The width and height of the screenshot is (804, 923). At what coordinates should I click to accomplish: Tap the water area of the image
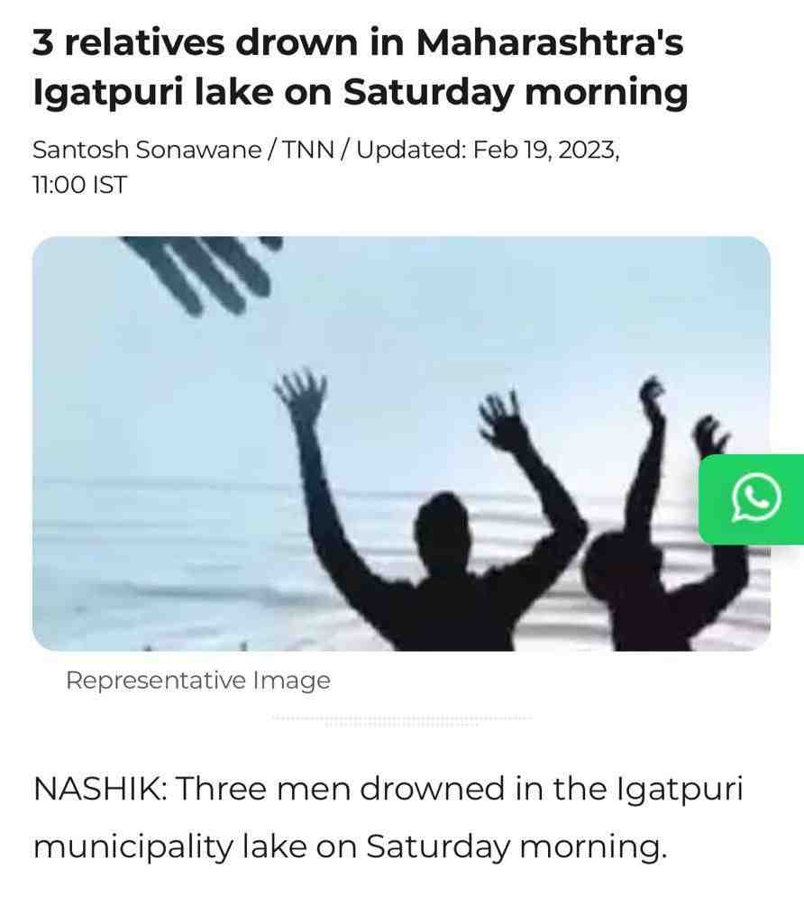coord(177,559)
